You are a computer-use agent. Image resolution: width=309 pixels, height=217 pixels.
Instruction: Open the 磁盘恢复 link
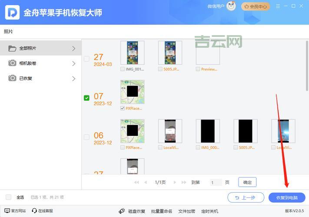tap(136, 211)
